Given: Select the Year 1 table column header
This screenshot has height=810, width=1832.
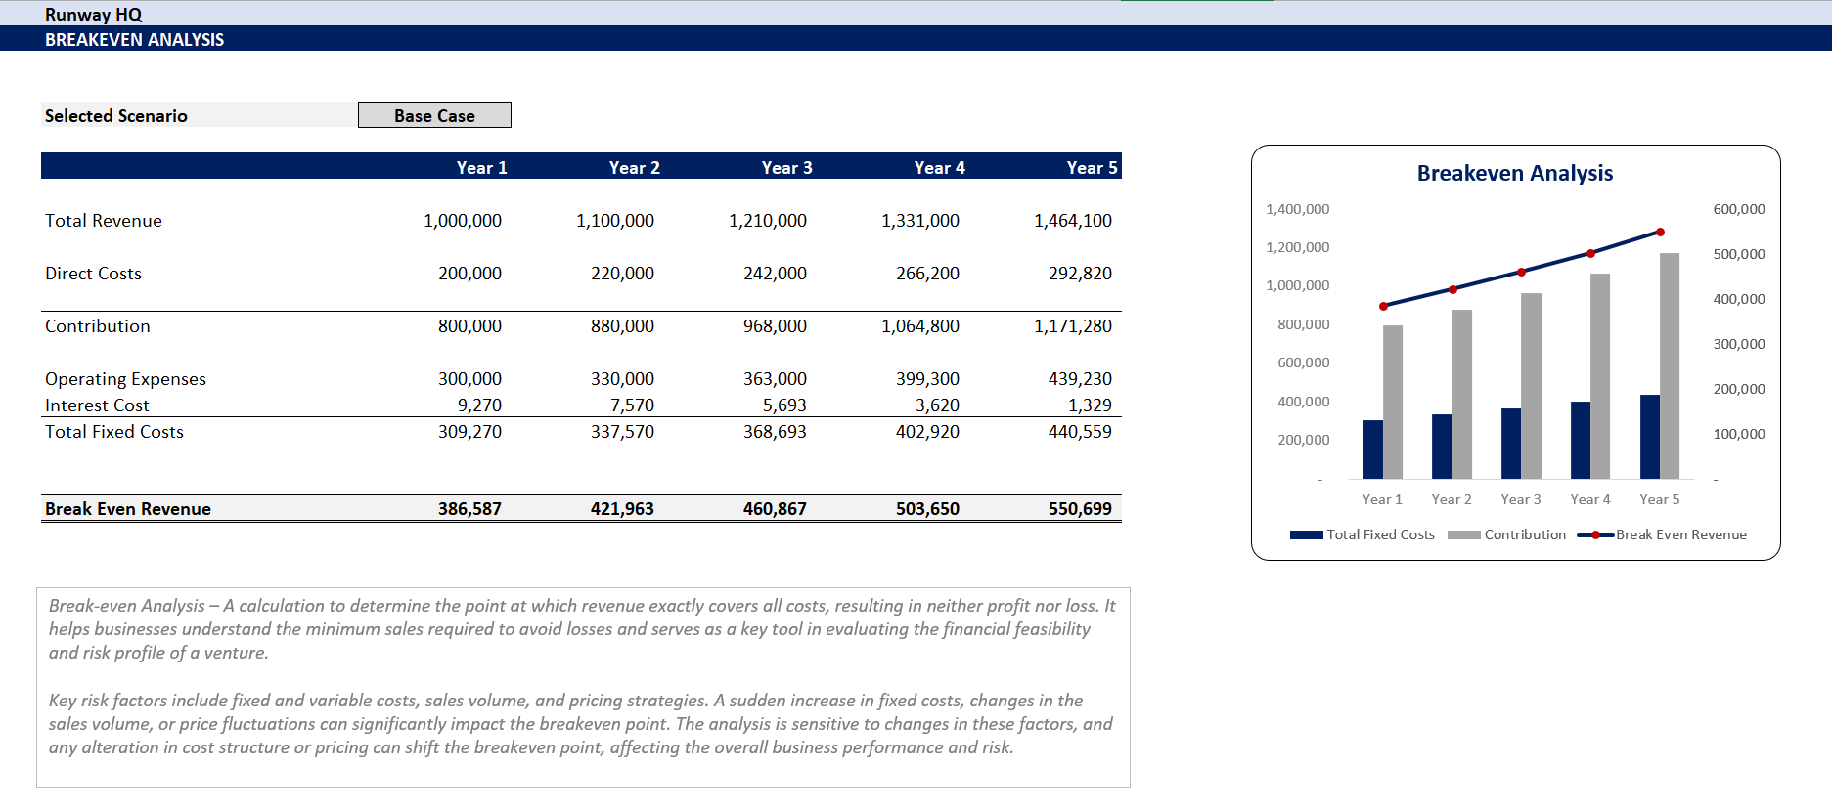Looking at the screenshot, I should pos(481,167).
